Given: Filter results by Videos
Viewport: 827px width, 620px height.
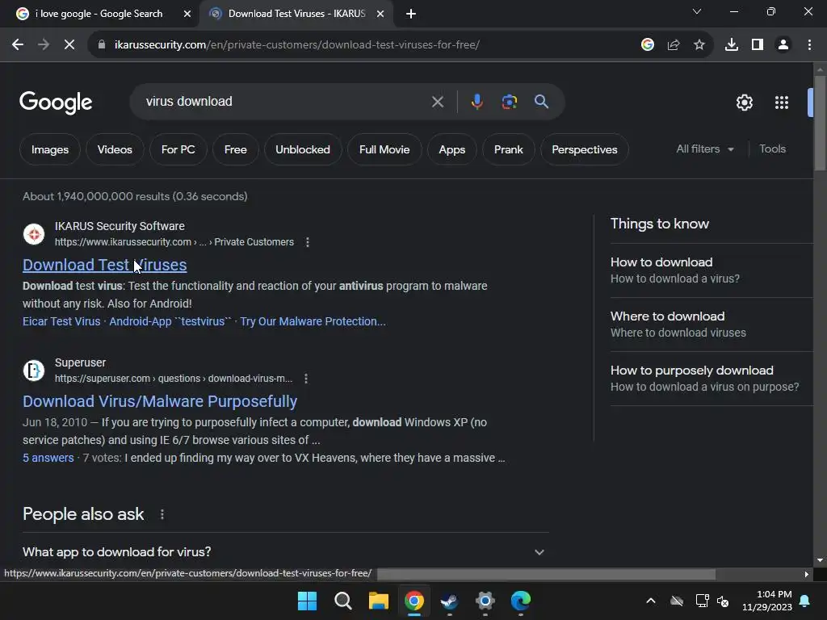Looking at the screenshot, I should (x=115, y=149).
